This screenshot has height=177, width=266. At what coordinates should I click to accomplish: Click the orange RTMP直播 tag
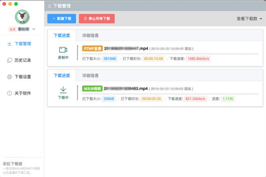(x=93, y=49)
